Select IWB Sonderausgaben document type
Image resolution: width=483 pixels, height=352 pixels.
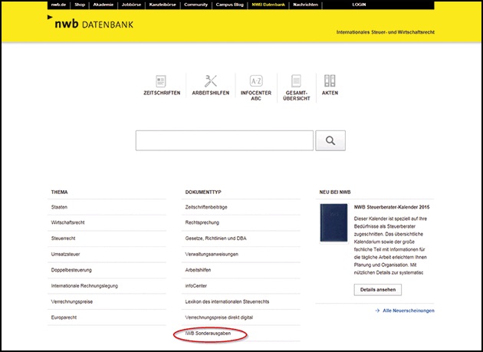tap(209, 334)
